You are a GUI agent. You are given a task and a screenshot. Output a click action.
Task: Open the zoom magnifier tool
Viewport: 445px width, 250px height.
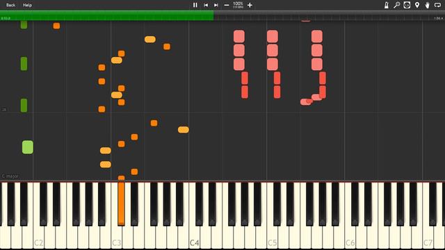396,5
